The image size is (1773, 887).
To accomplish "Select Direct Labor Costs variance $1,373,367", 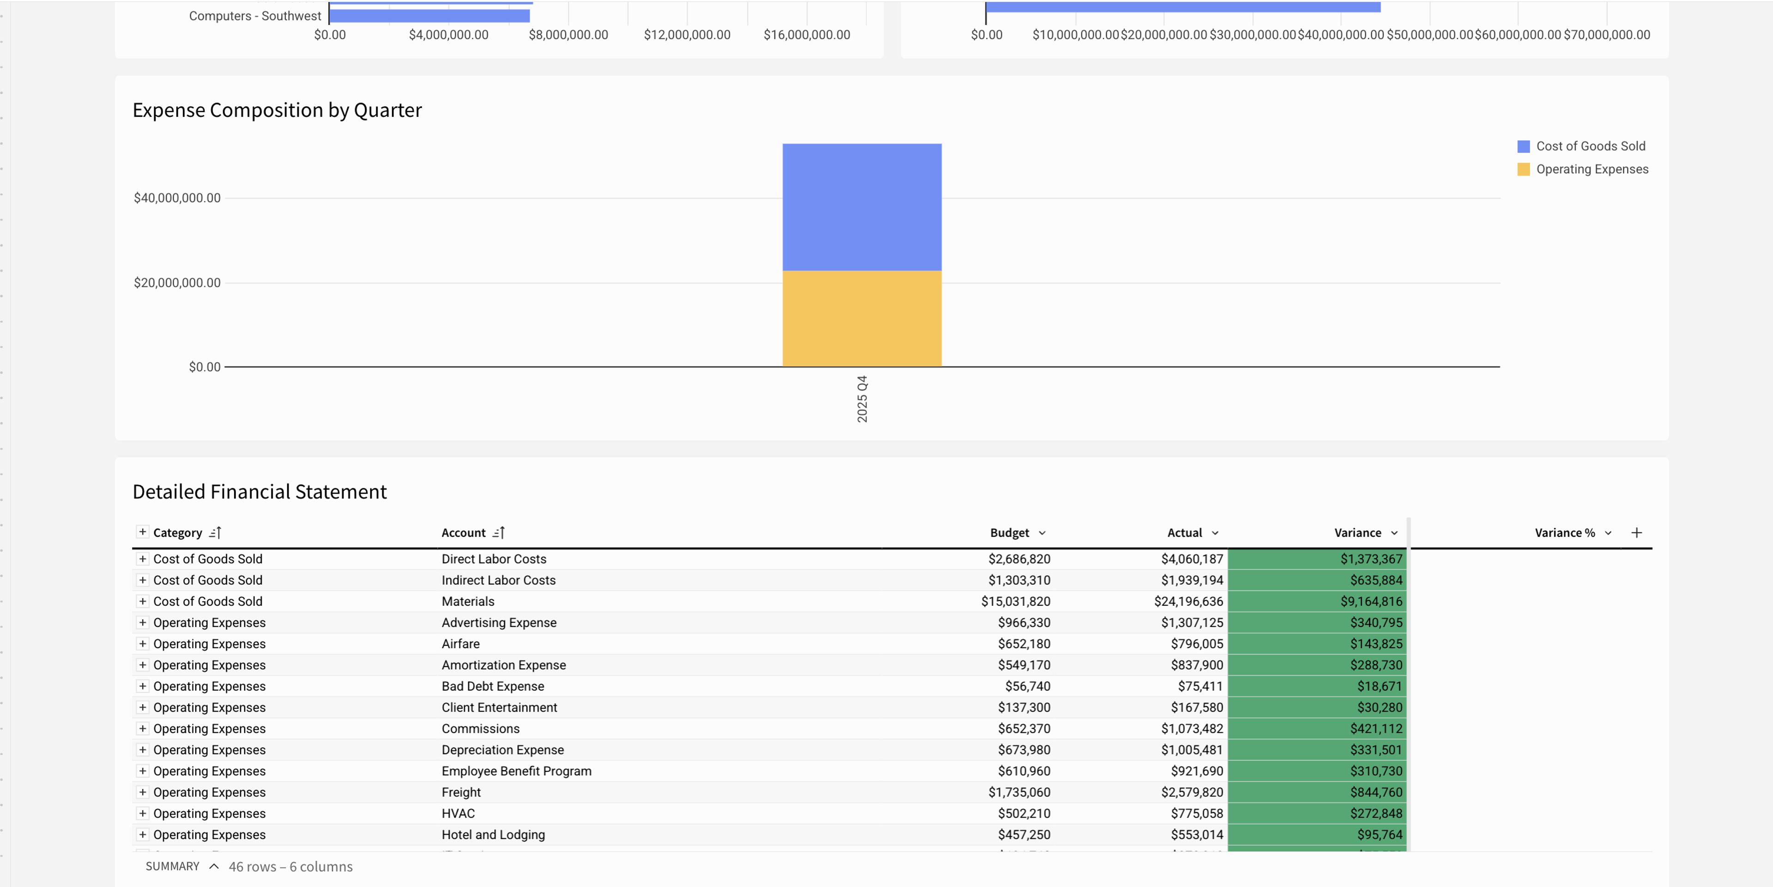I will coord(1317,559).
